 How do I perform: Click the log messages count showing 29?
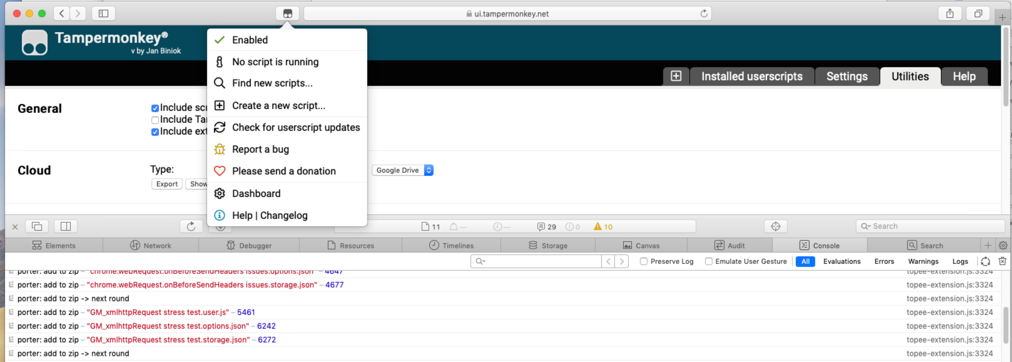(x=546, y=227)
